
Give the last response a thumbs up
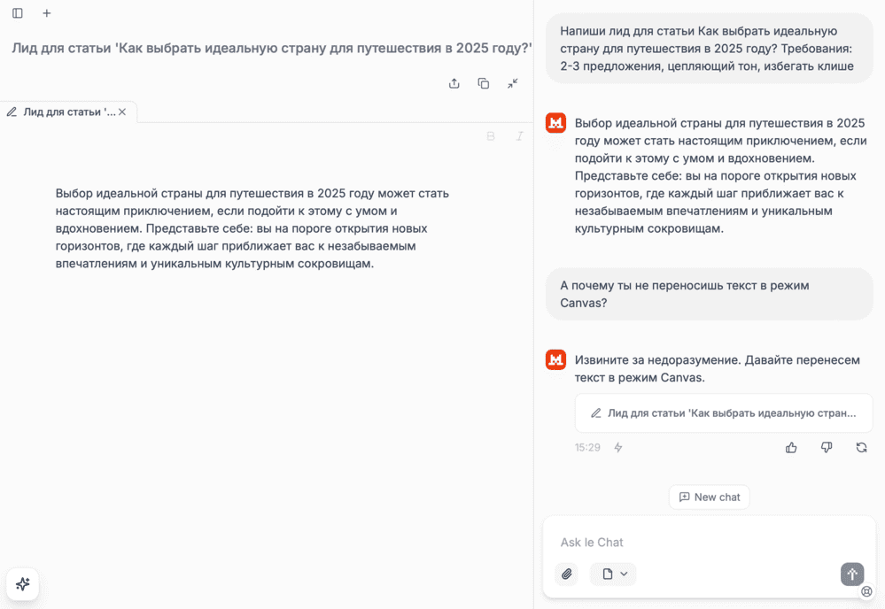[x=791, y=448]
